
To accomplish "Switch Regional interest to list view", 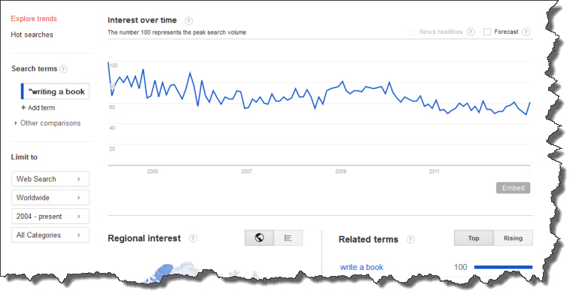I will click(x=288, y=238).
